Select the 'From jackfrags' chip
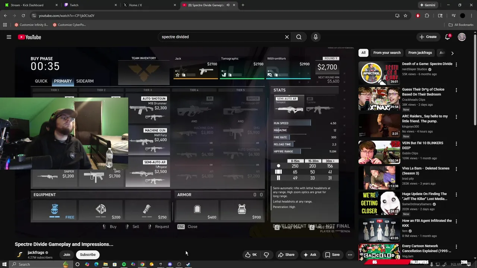Viewport: 477px width, 268px height. click(420, 53)
